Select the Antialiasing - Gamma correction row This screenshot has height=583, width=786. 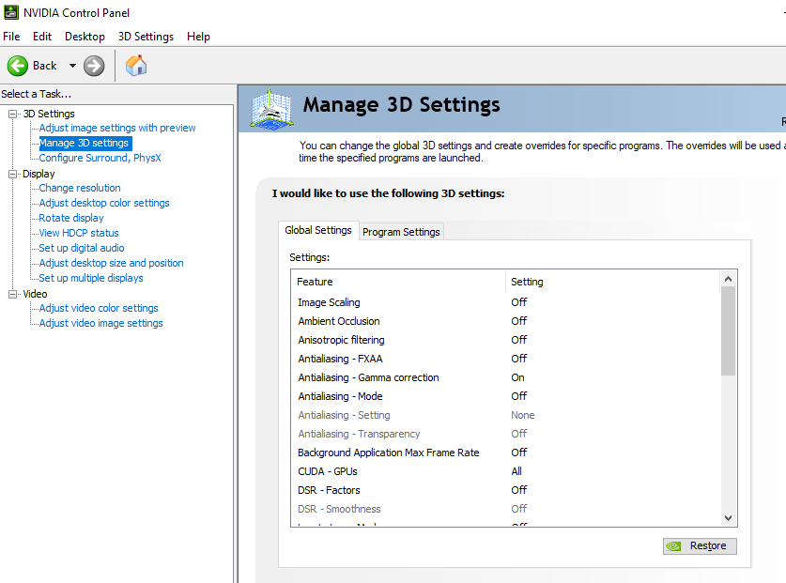(506, 377)
